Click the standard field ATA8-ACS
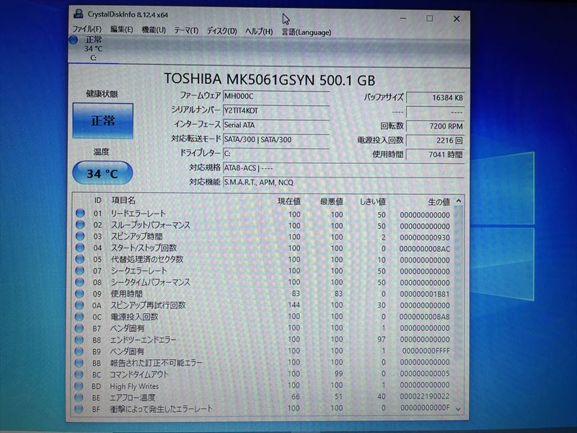 pyautogui.click(x=343, y=168)
